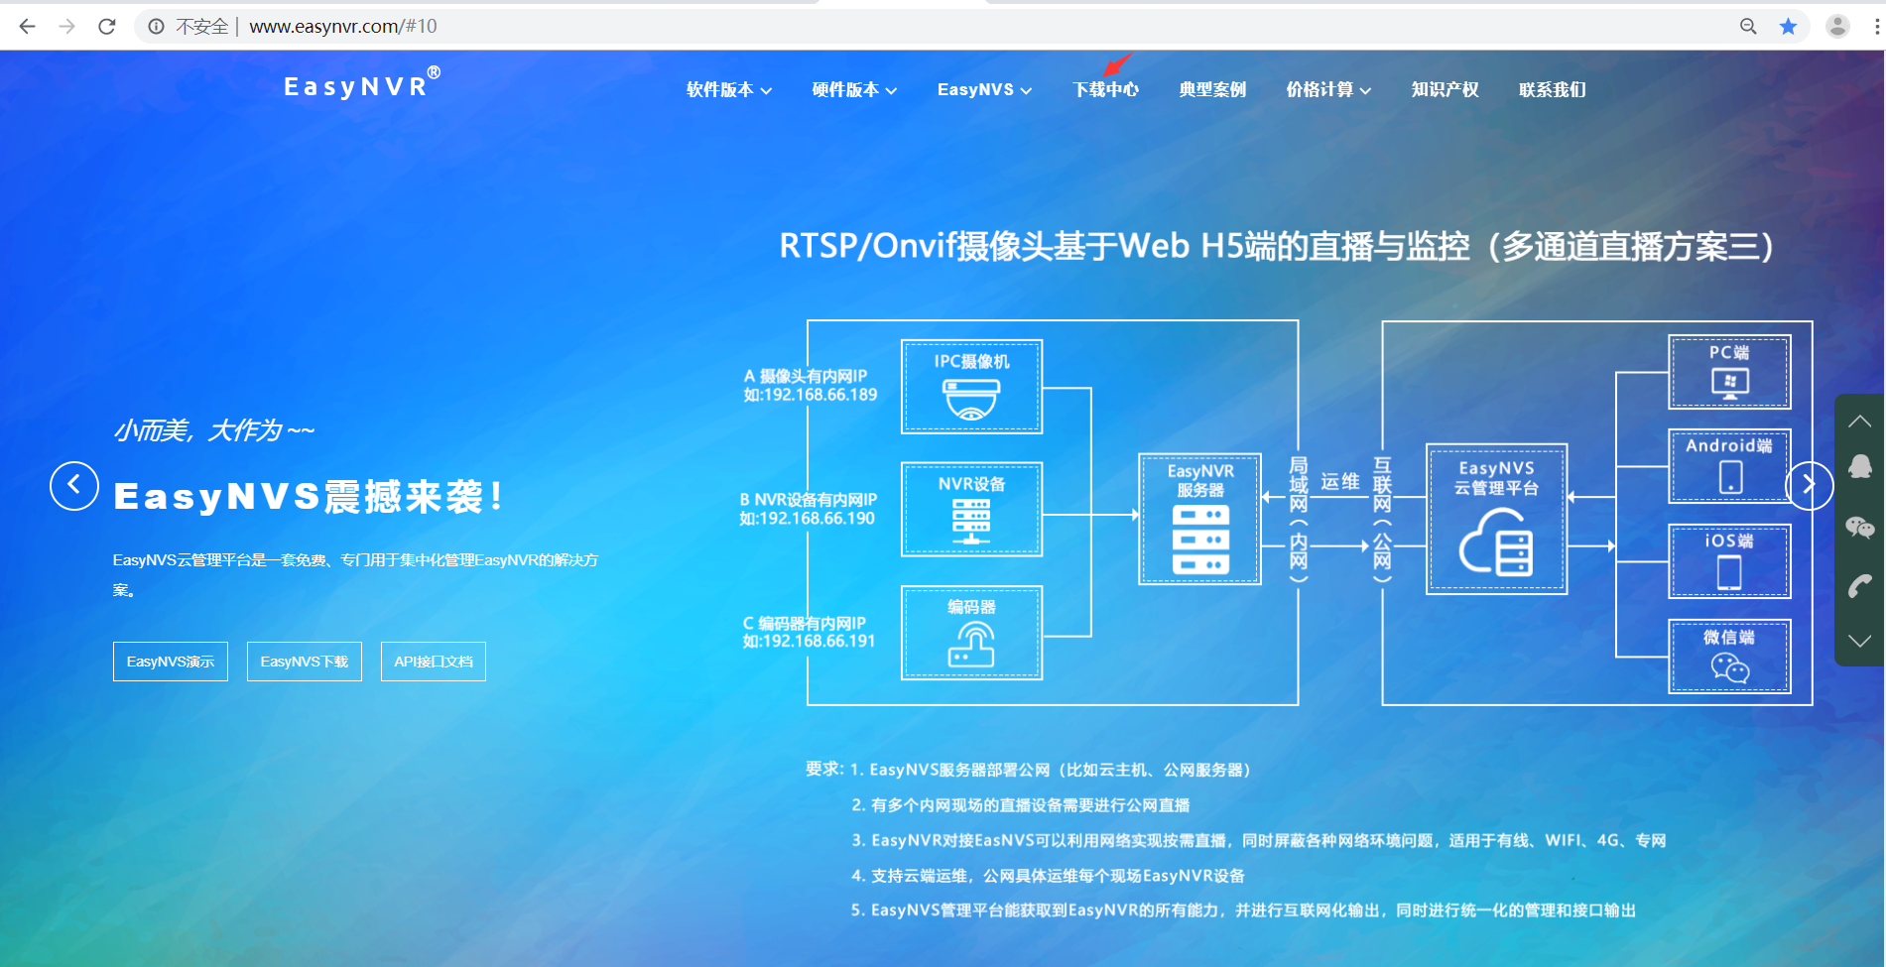Click the RTSP/Onvif slide heading
Screen dimensions: 1886x967
coord(1277,246)
